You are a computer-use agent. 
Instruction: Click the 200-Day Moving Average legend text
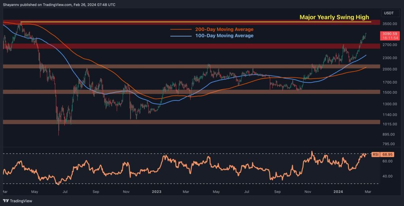click(224, 29)
